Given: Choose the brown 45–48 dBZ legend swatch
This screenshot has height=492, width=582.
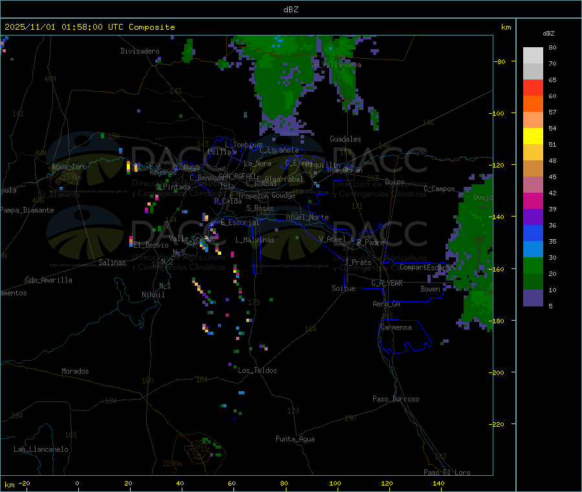Looking at the screenshot, I should click(533, 169).
